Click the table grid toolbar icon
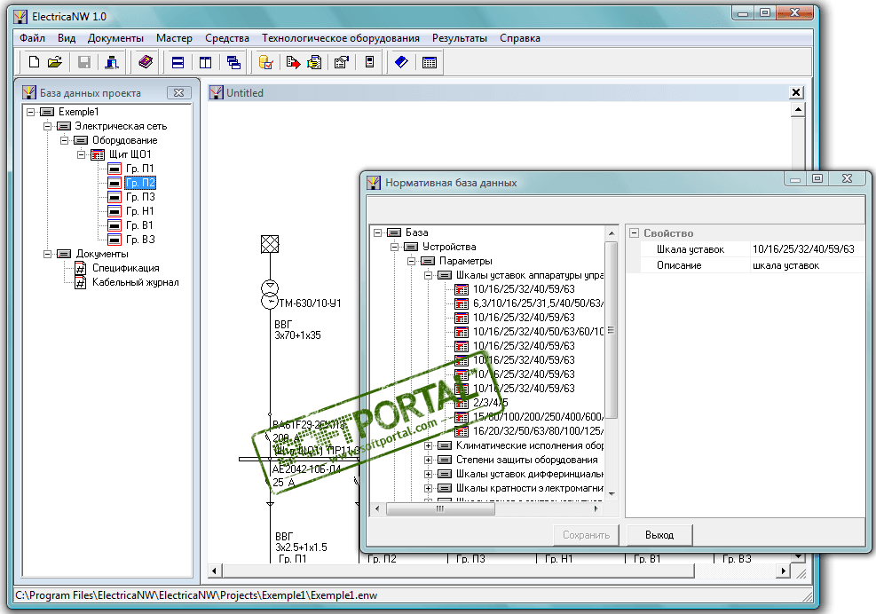This screenshot has height=614, width=876. [430, 63]
